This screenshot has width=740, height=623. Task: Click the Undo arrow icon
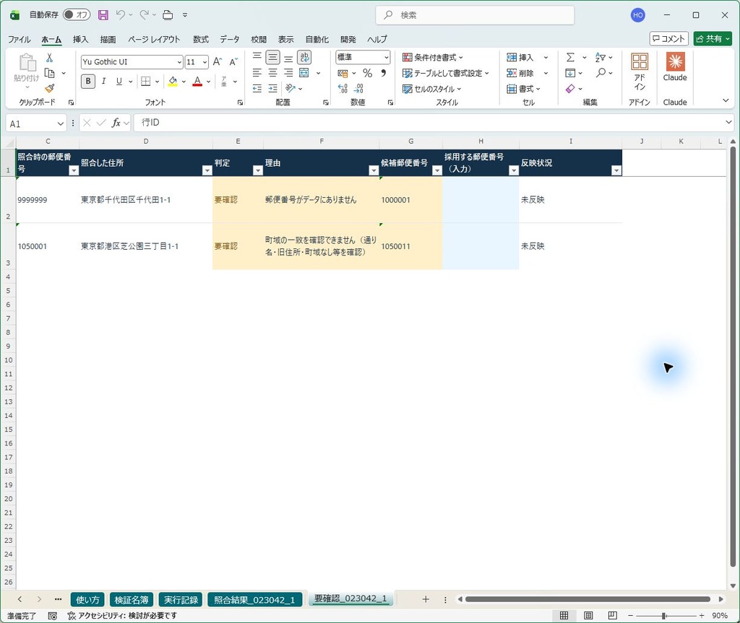pos(121,15)
